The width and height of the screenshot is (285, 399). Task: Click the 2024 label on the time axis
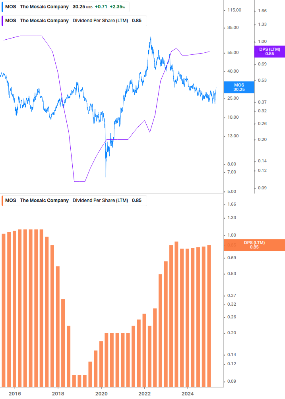tap(188, 394)
